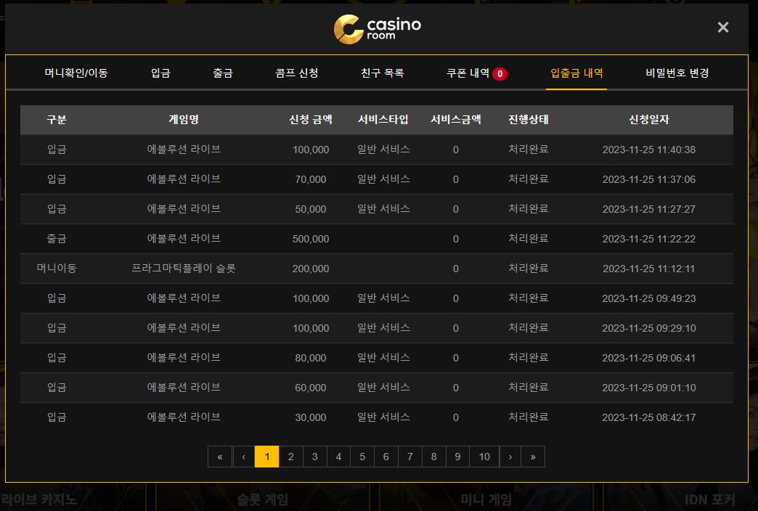758x511 pixels.
Task: Click 처리완료 status in the 500,000 row
Action: click(x=529, y=238)
